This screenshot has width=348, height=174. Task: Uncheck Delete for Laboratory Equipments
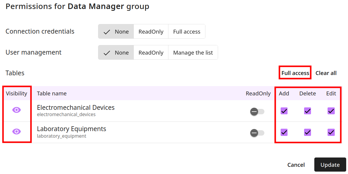coord(308,132)
